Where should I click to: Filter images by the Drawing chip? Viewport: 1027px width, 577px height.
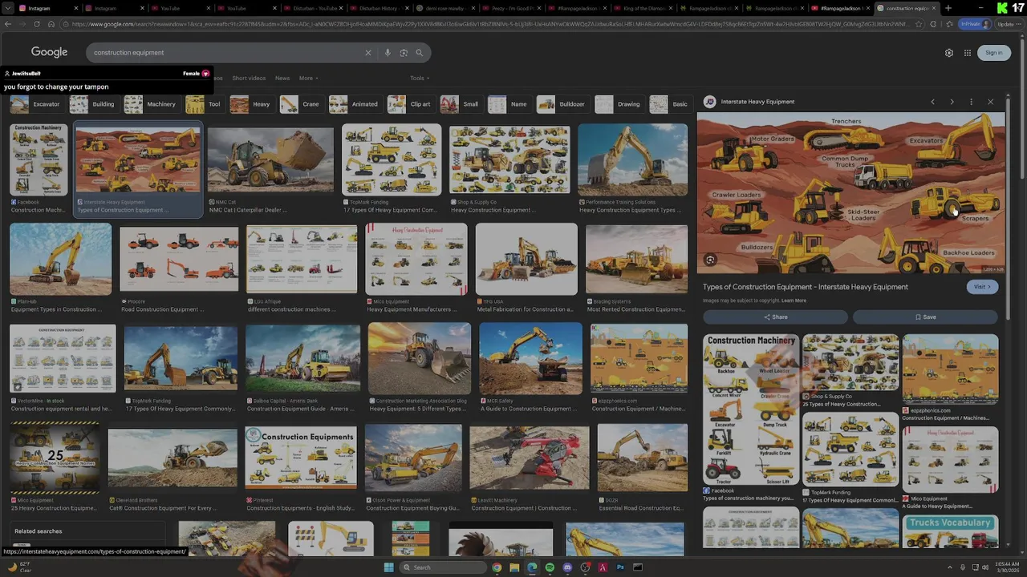point(619,104)
